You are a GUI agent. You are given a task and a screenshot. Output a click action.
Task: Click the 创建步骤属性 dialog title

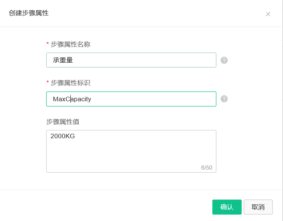tap(29, 13)
